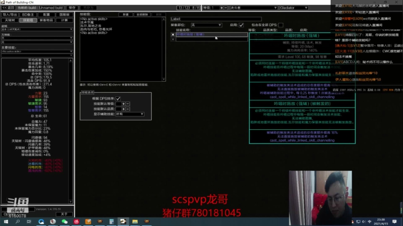Open the 装备部位 socket dropdown set to 无
This screenshot has height=226, width=403.
206,25
